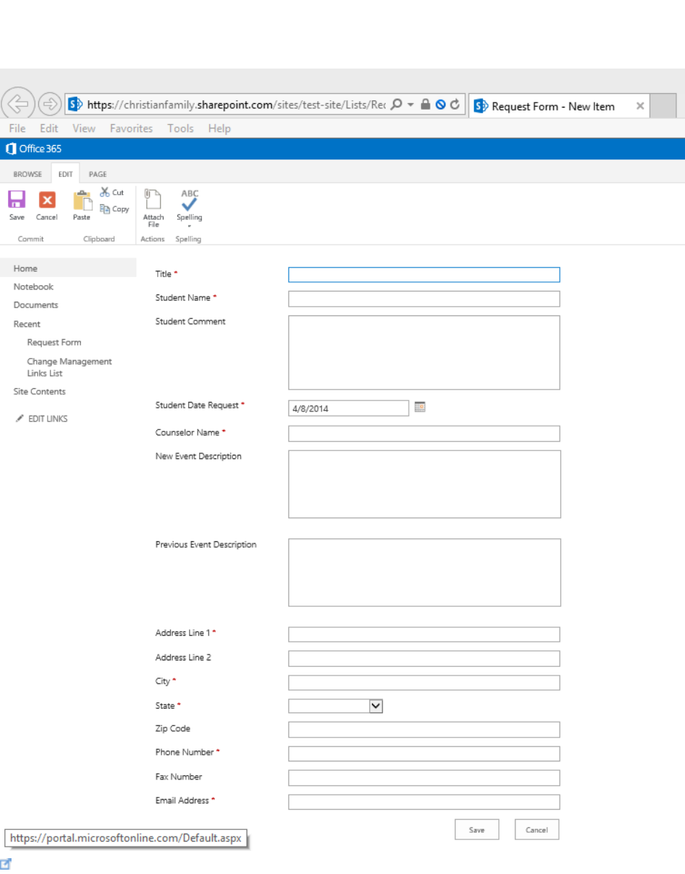Run the Spelling check icon
The image size is (685, 874).
[190, 200]
